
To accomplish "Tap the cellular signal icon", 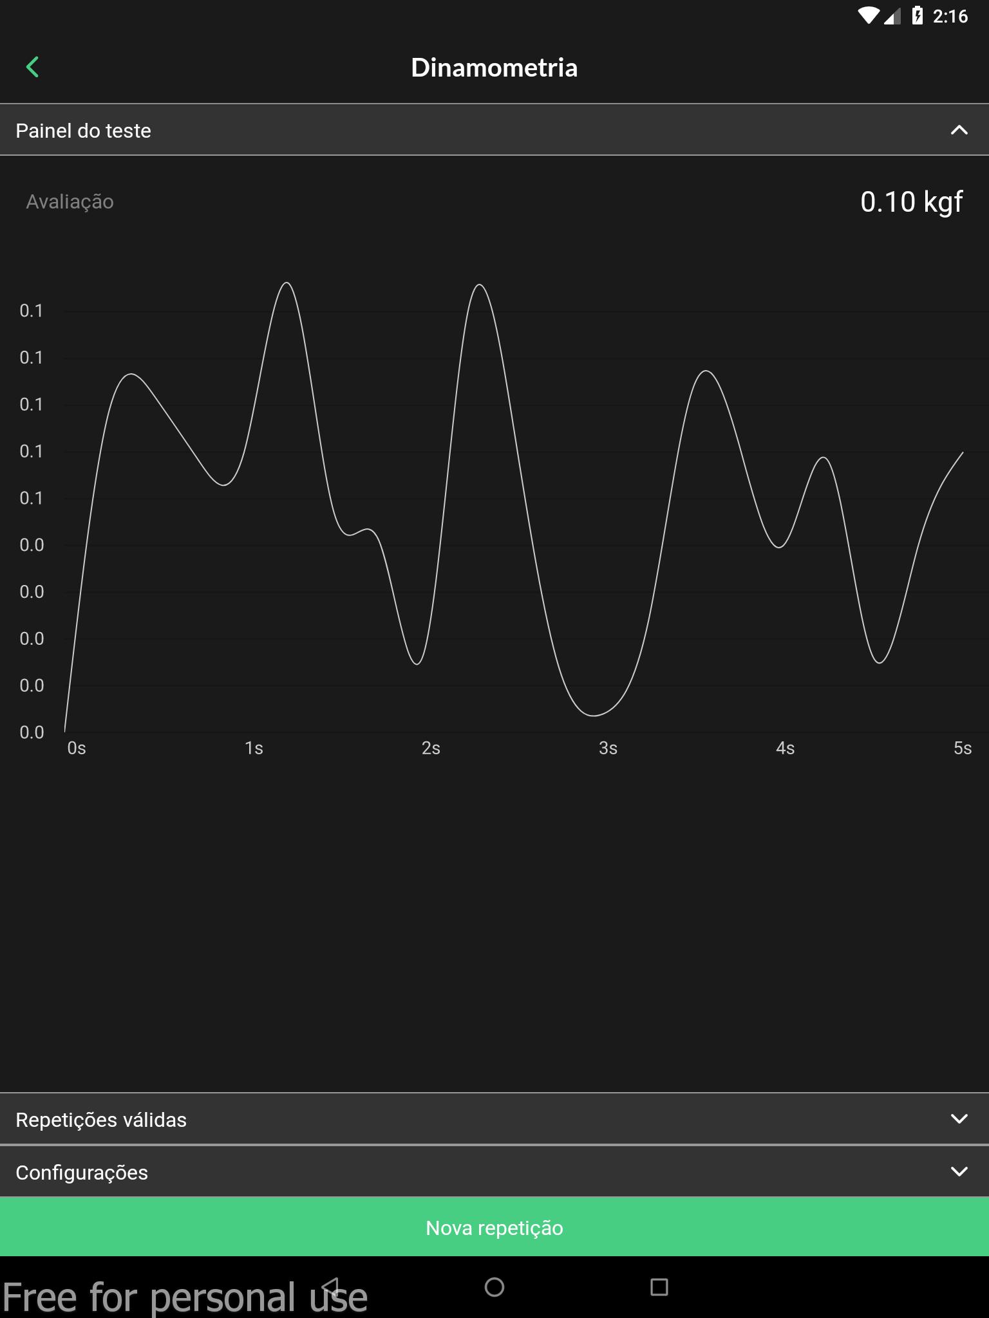I will pyautogui.click(x=892, y=16).
